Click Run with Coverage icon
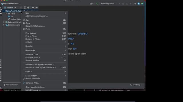This screenshot has width=183, height=102. [x=127, y=4]
